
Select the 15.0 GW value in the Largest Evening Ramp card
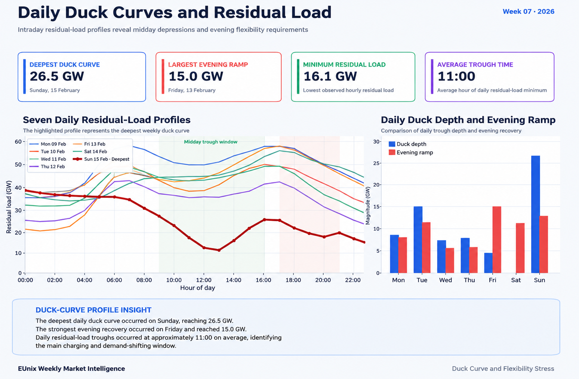196,76
